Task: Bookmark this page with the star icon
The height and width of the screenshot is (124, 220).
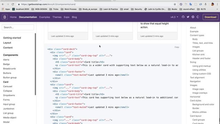Action: (x=175, y=4)
